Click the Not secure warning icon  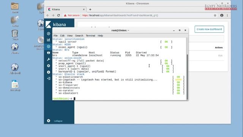pyautogui.click(x=65, y=15)
